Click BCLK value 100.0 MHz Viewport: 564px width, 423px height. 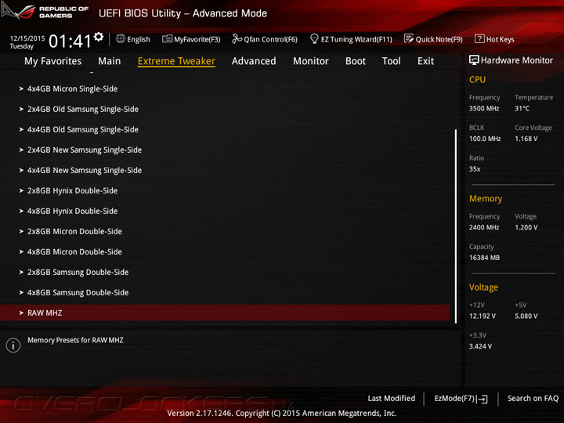485,139
